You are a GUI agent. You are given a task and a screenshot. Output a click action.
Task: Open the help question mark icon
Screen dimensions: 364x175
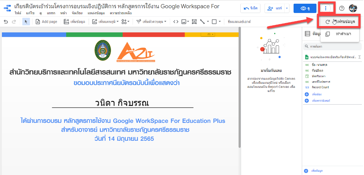click(x=342, y=8)
